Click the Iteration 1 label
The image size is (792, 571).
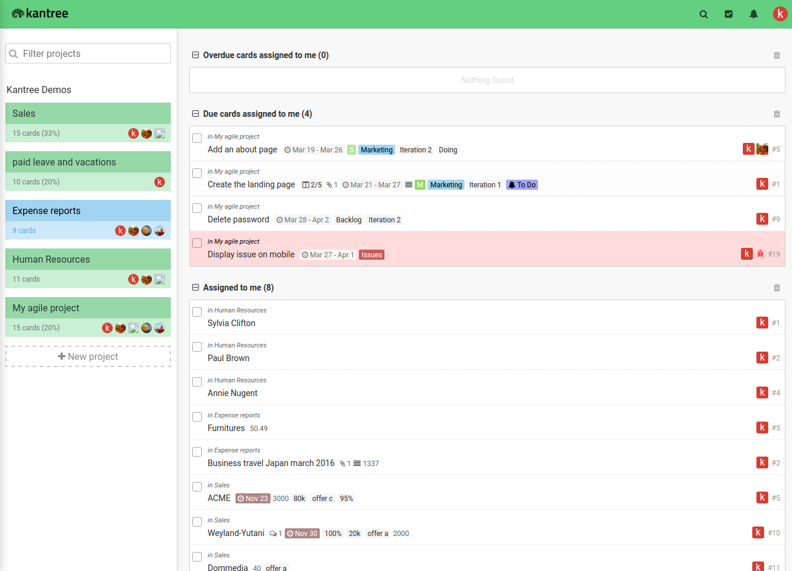(485, 185)
